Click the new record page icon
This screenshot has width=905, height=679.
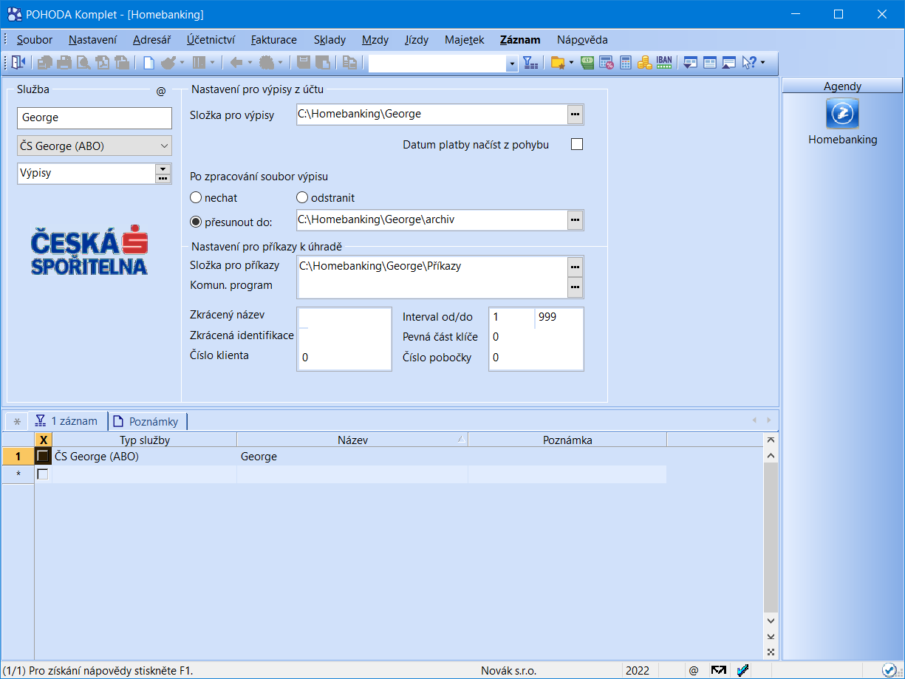[x=149, y=63]
